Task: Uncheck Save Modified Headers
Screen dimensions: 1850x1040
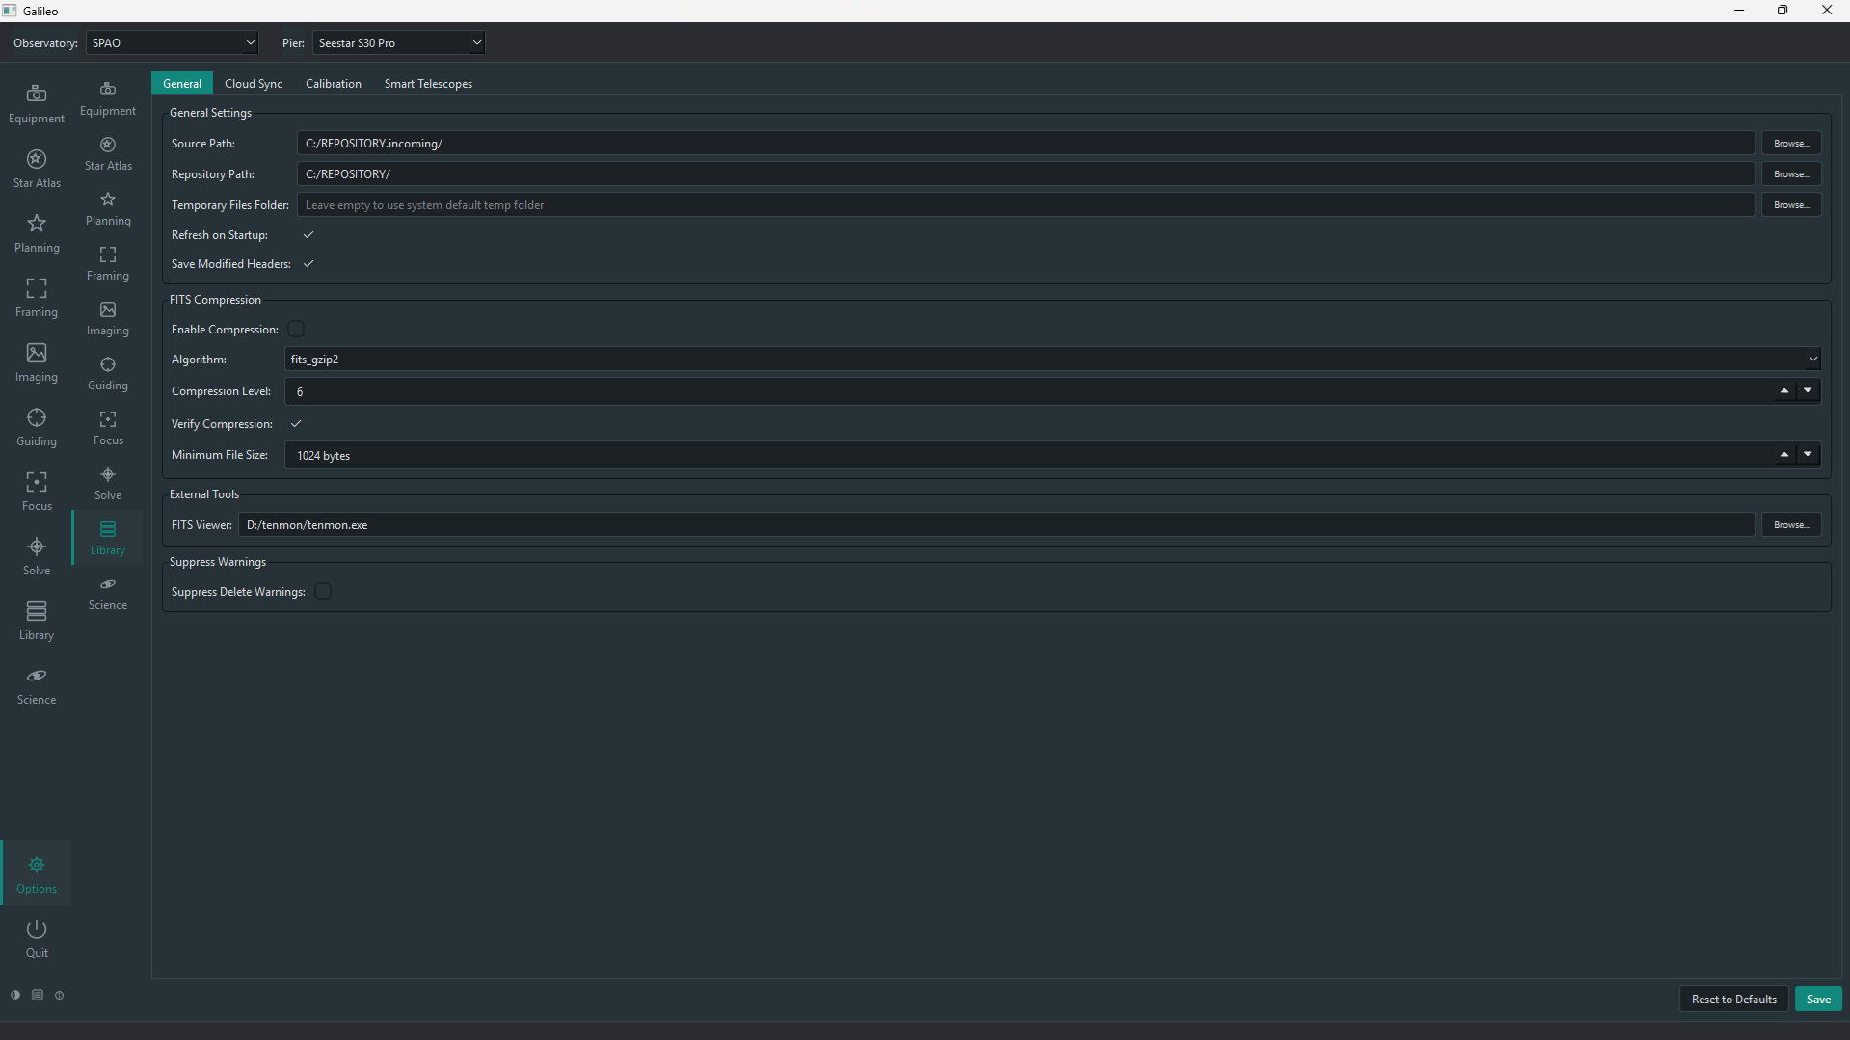Action: pyautogui.click(x=308, y=263)
